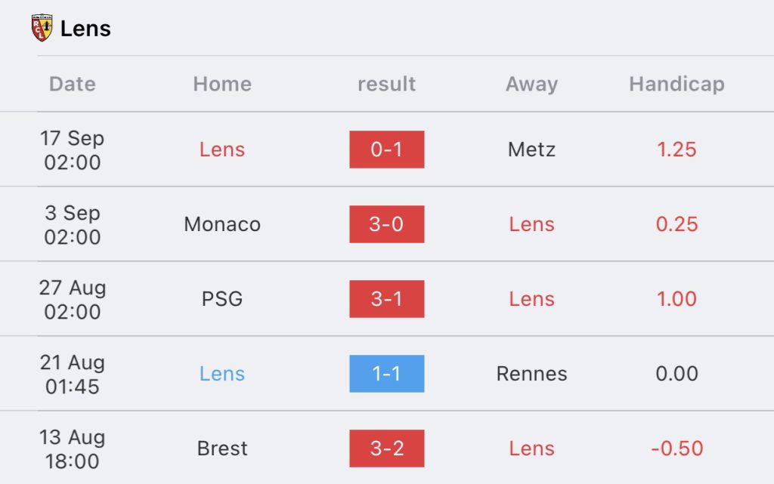Screen dimensions: 774x484
Task: Click the red 3-0 result badge
Action: pyautogui.click(x=386, y=224)
